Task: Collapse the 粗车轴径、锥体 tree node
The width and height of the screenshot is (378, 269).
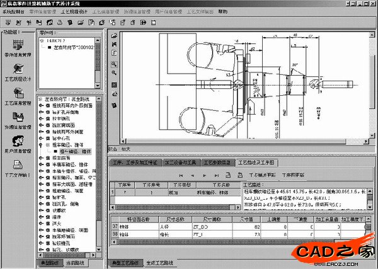Action: (x=42, y=145)
